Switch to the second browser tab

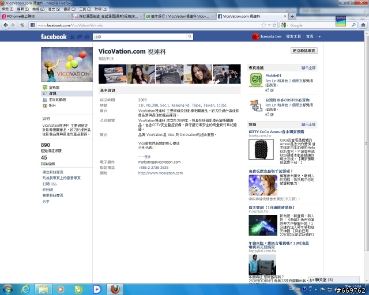pos(107,16)
